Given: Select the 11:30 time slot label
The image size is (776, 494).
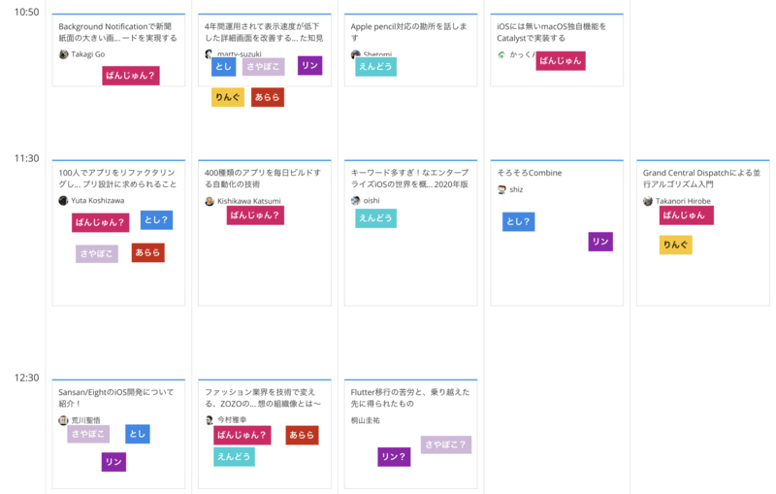Looking at the screenshot, I should coord(27,158).
